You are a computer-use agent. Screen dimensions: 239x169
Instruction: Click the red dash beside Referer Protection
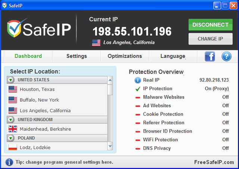click(138, 123)
